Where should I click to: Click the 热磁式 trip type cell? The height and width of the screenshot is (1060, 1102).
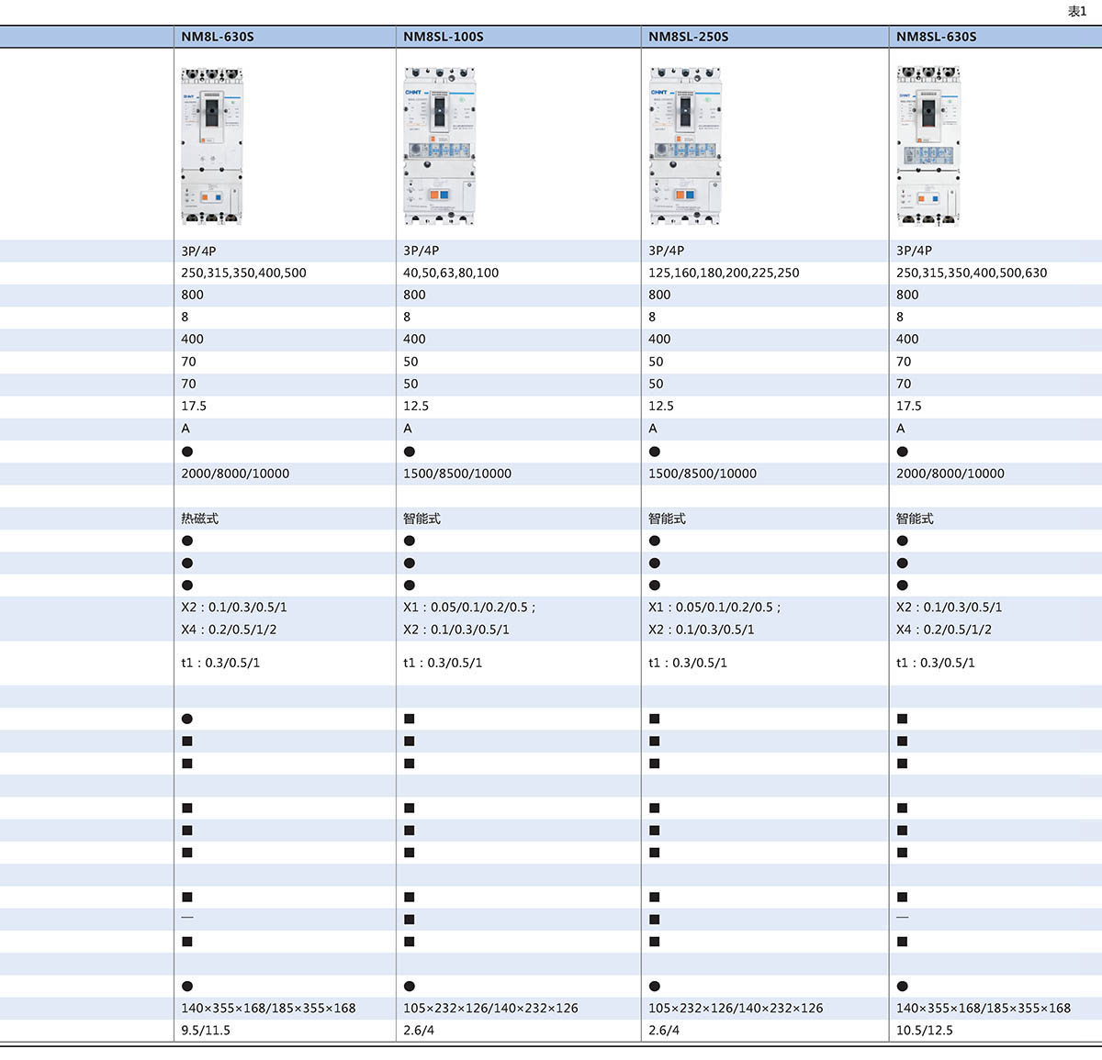coord(200,519)
